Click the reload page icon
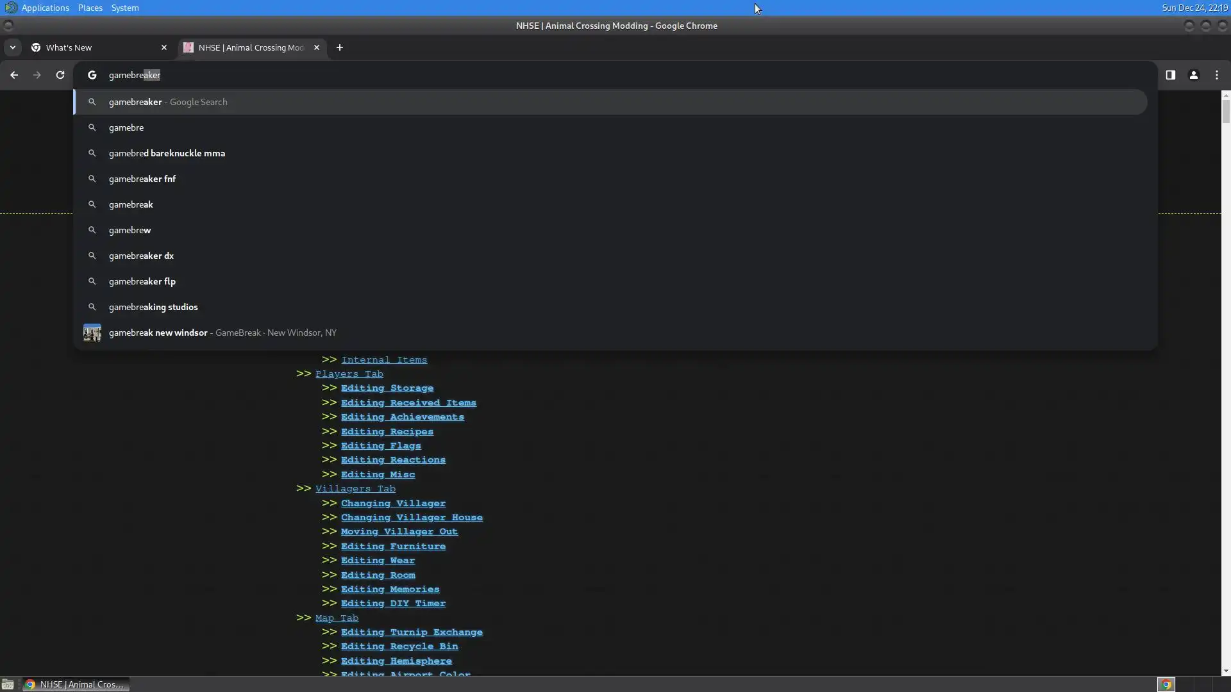Image resolution: width=1231 pixels, height=692 pixels. point(60,75)
